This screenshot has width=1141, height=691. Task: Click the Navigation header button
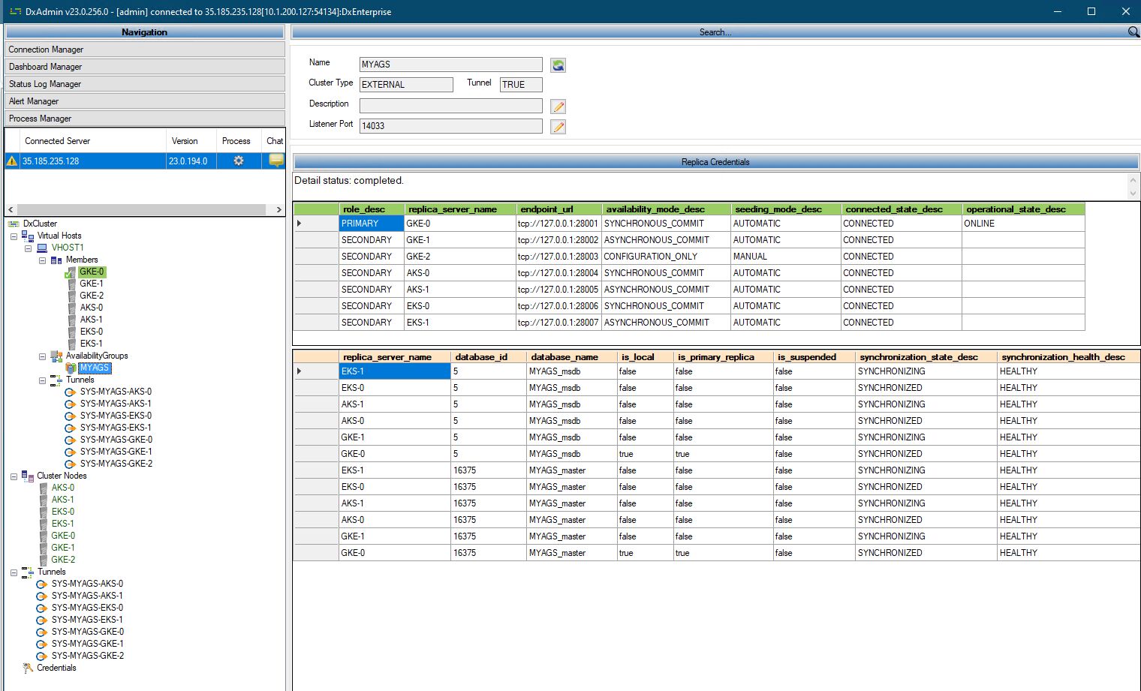[x=145, y=32]
